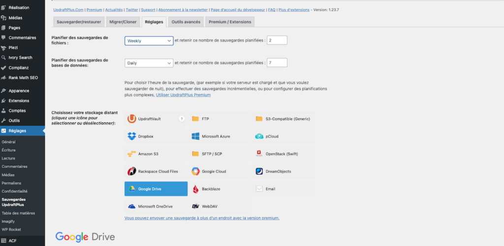504x246 pixels.
Task: Choose the FTP folder icon
Action: (x=195, y=119)
